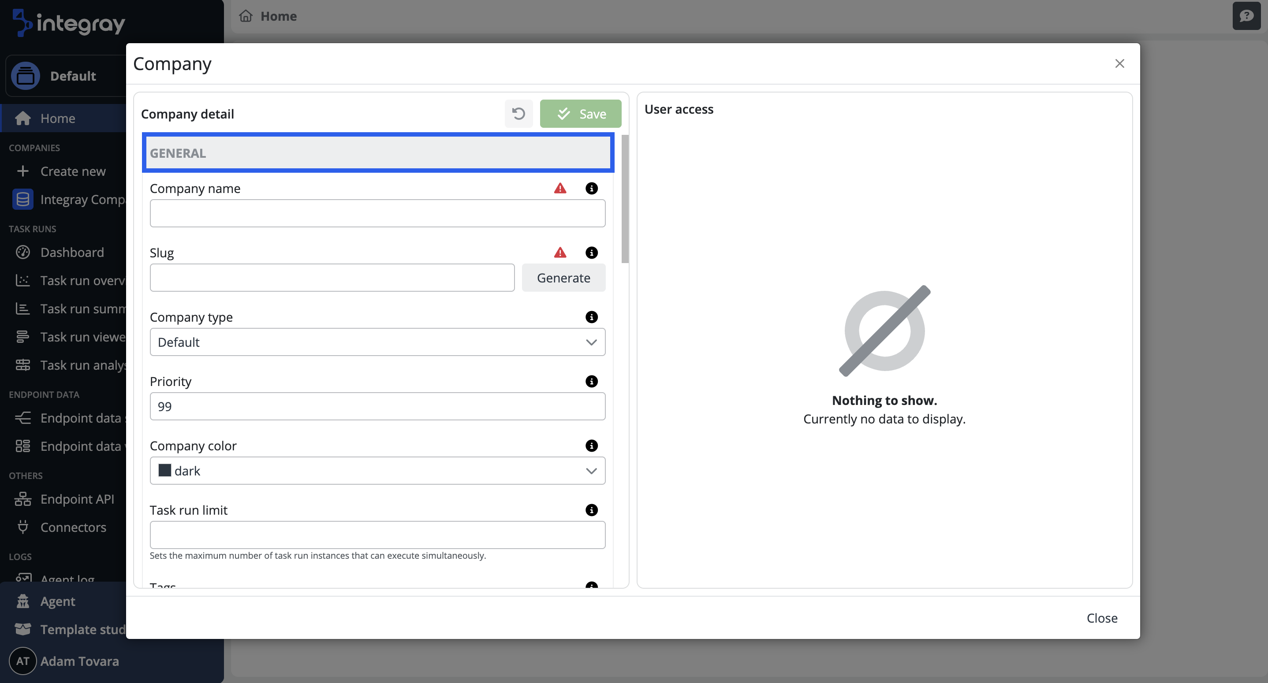Click the Close button in dialog footer
This screenshot has width=1268, height=683.
click(x=1102, y=618)
